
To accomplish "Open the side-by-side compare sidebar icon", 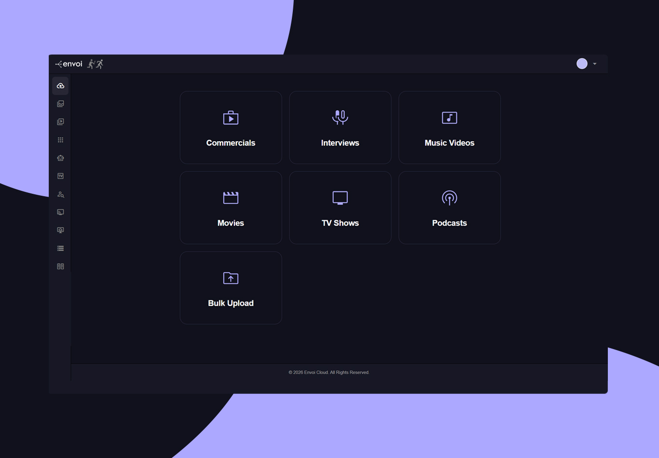I will 60,267.
